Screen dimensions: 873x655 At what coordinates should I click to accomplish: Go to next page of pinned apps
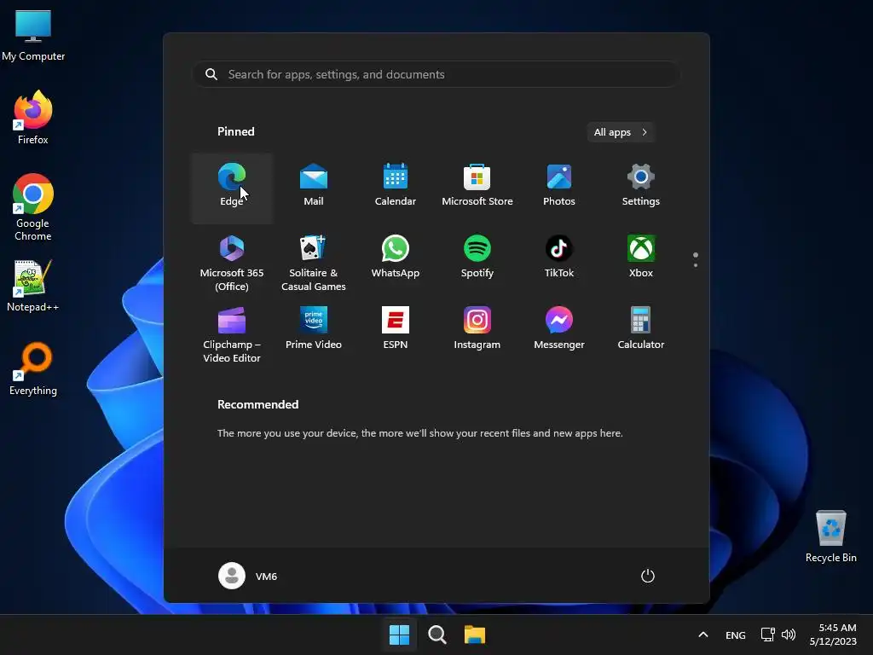696,265
